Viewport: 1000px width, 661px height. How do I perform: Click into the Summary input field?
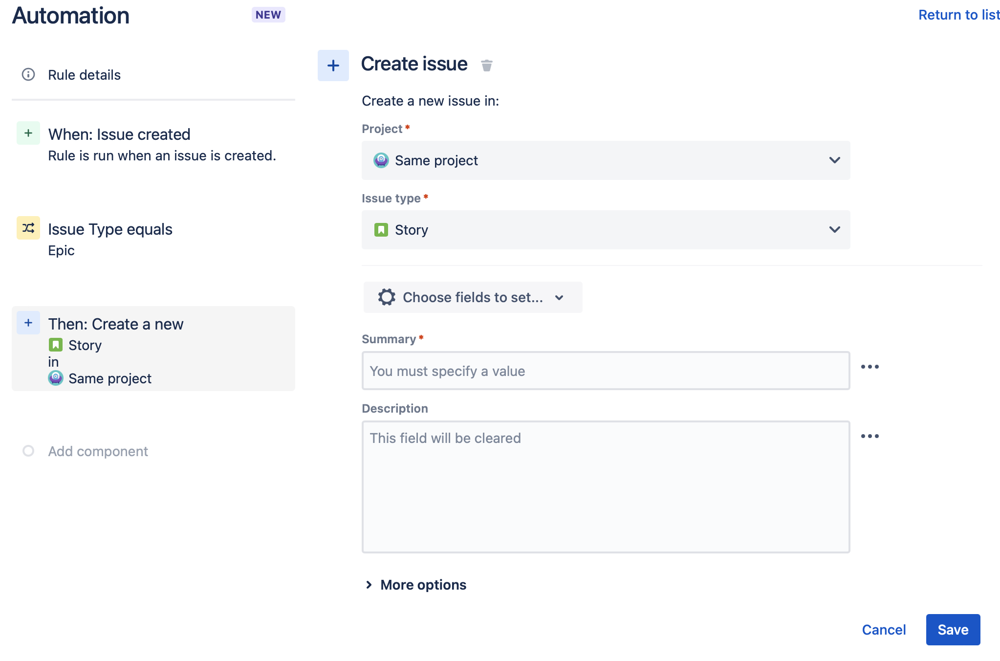pyautogui.click(x=606, y=371)
